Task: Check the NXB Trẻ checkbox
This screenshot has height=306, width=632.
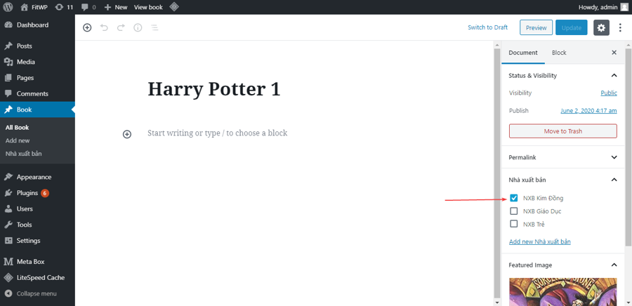Action: coord(514,224)
